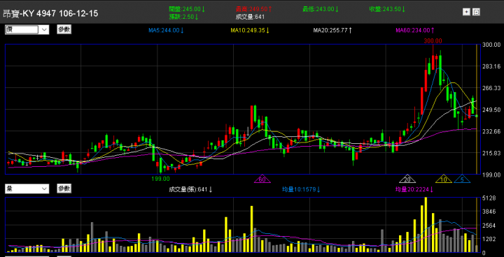Click the 266.33 price axis label
Image resolution: width=504 pixels, height=257 pixels.
pos(492,88)
